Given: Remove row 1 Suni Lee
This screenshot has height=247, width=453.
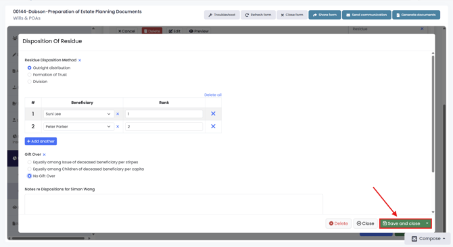Looking at the screenshot, I should 213,113.
